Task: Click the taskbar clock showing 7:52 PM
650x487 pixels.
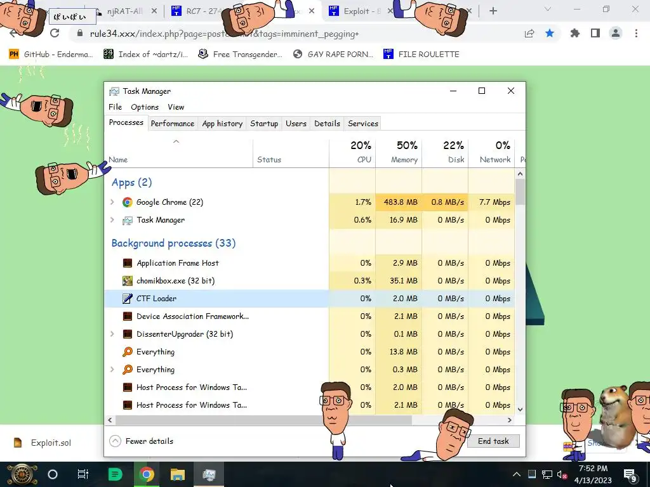Action: pyautogui.click(x=594, y=474)
